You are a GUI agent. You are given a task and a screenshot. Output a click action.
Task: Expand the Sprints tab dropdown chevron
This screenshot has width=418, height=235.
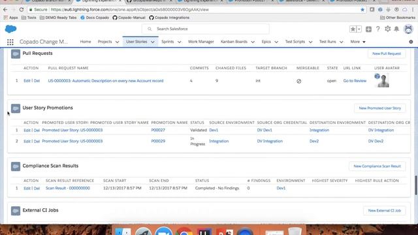pos(179,42)
